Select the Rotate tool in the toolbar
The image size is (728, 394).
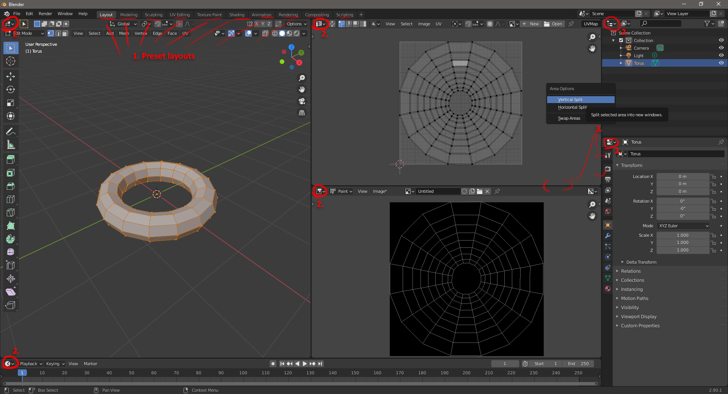tap(11, 89)
